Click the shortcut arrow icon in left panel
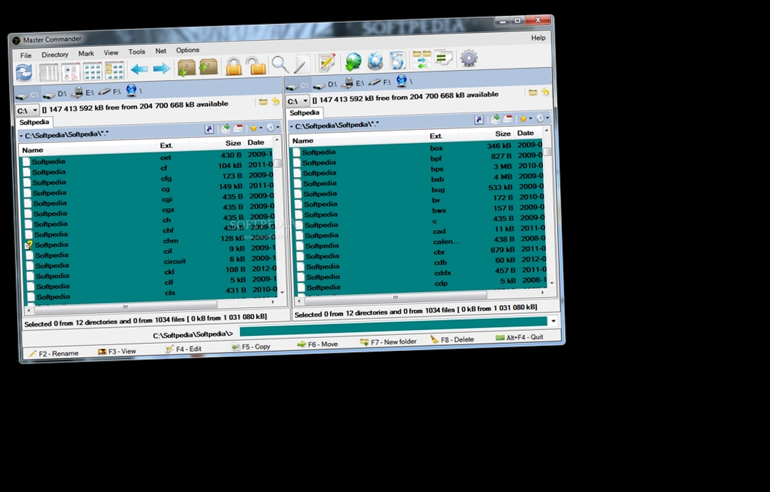Viewport: 770px width, 492px height. click(x=209, y=129)
